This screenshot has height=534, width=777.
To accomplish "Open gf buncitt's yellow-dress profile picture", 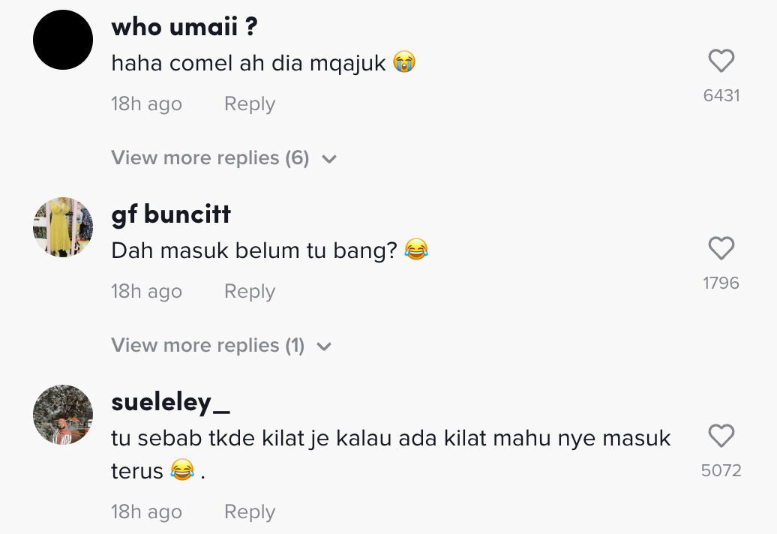I will tap(63, 227).
